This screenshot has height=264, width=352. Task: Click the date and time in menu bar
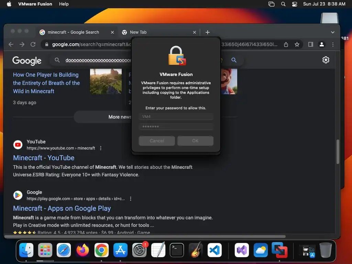(324, 4)
